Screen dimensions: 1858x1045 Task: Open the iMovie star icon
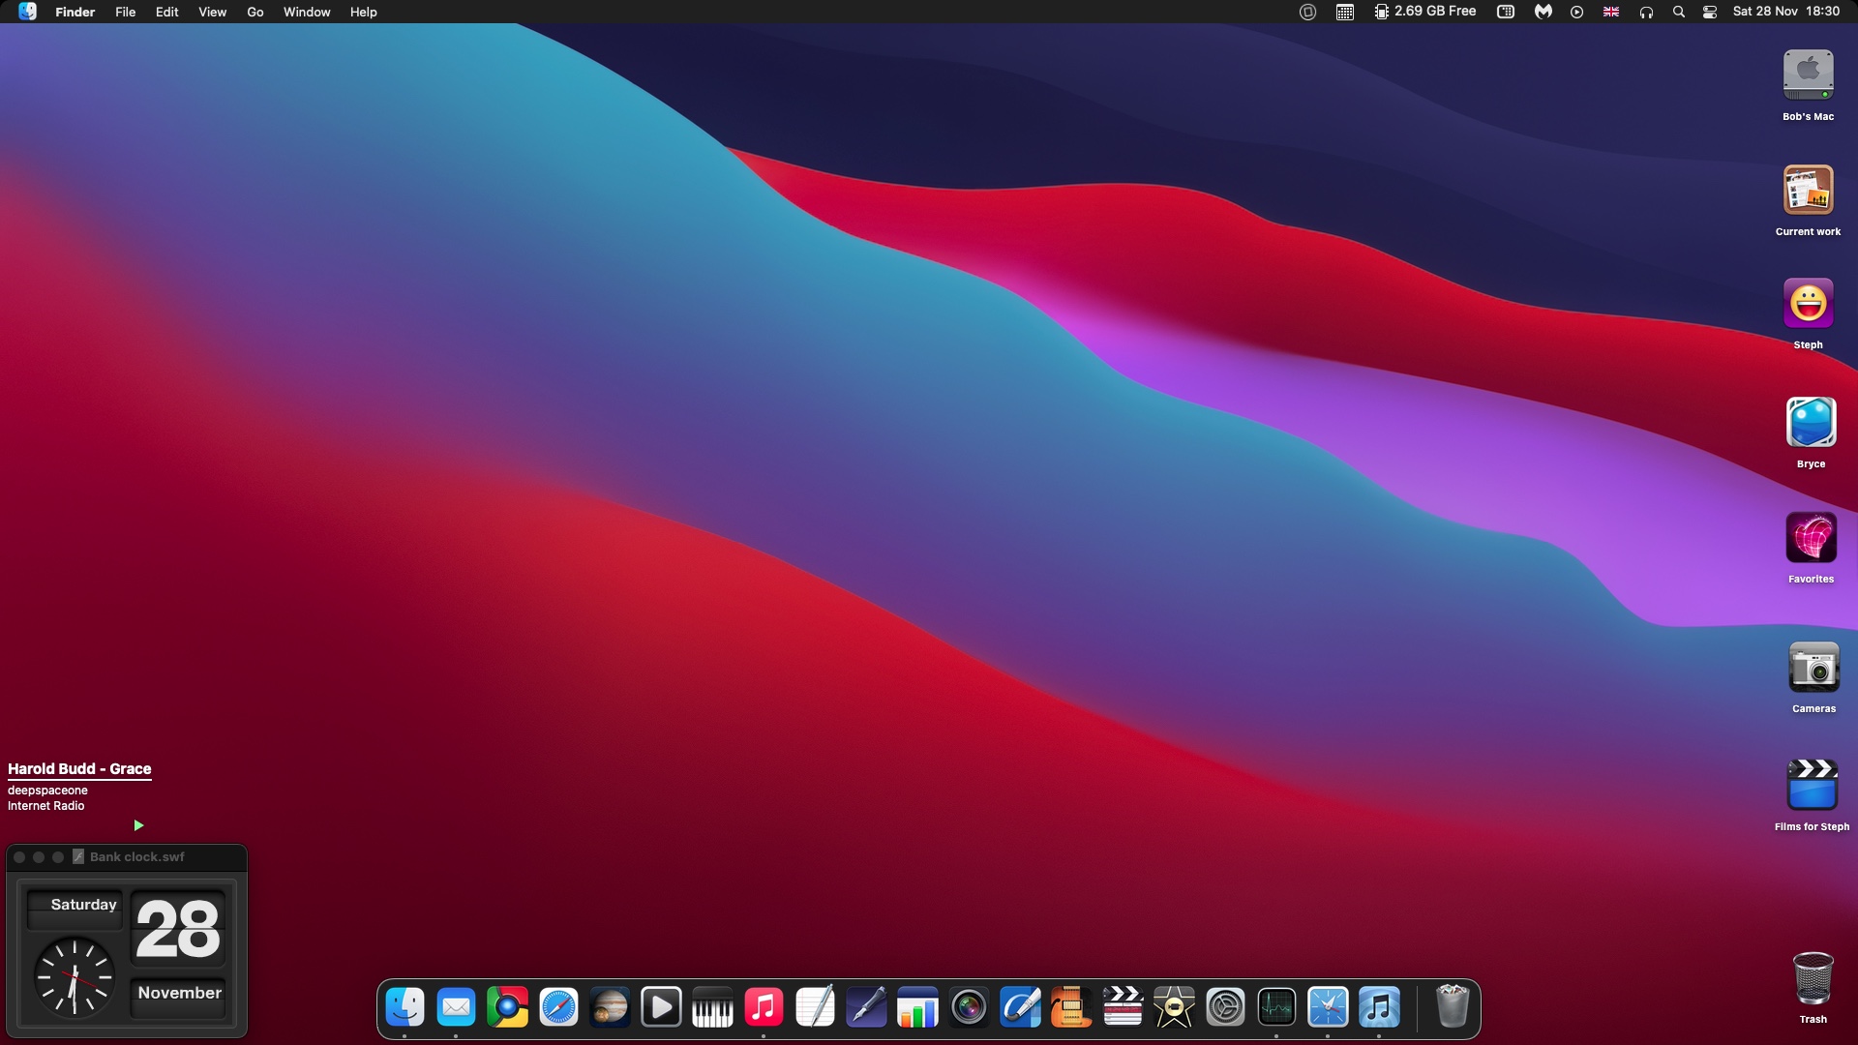tap(1174, 1008)
